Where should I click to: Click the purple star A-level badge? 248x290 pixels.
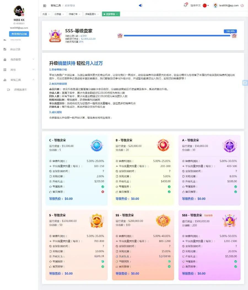pos(230,146)
